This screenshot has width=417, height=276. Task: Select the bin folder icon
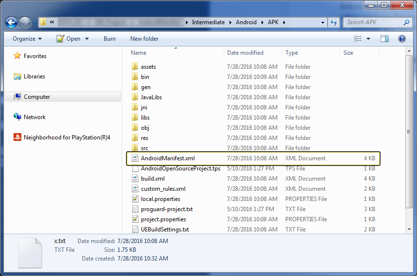135,77
